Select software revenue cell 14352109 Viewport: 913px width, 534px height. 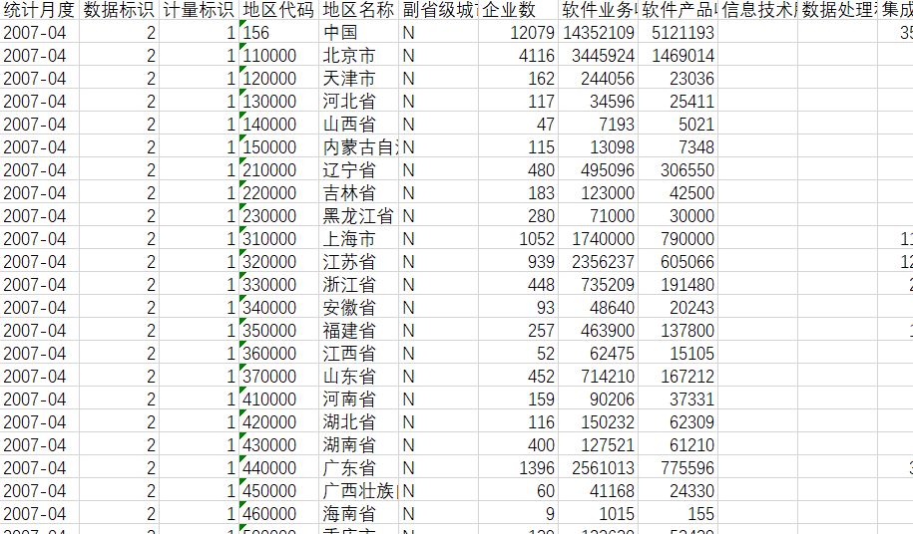point(598,33)
